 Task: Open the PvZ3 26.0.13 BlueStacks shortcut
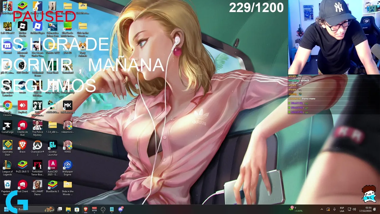click(23, 167)
